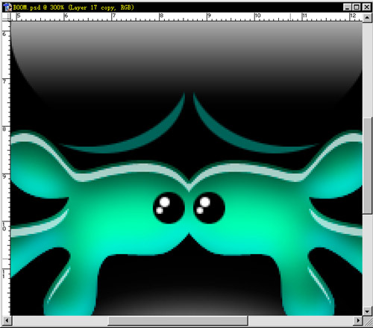Click vertical scrollbar track above the thumb
Screen dimensions: 373x328
[367, 69]
